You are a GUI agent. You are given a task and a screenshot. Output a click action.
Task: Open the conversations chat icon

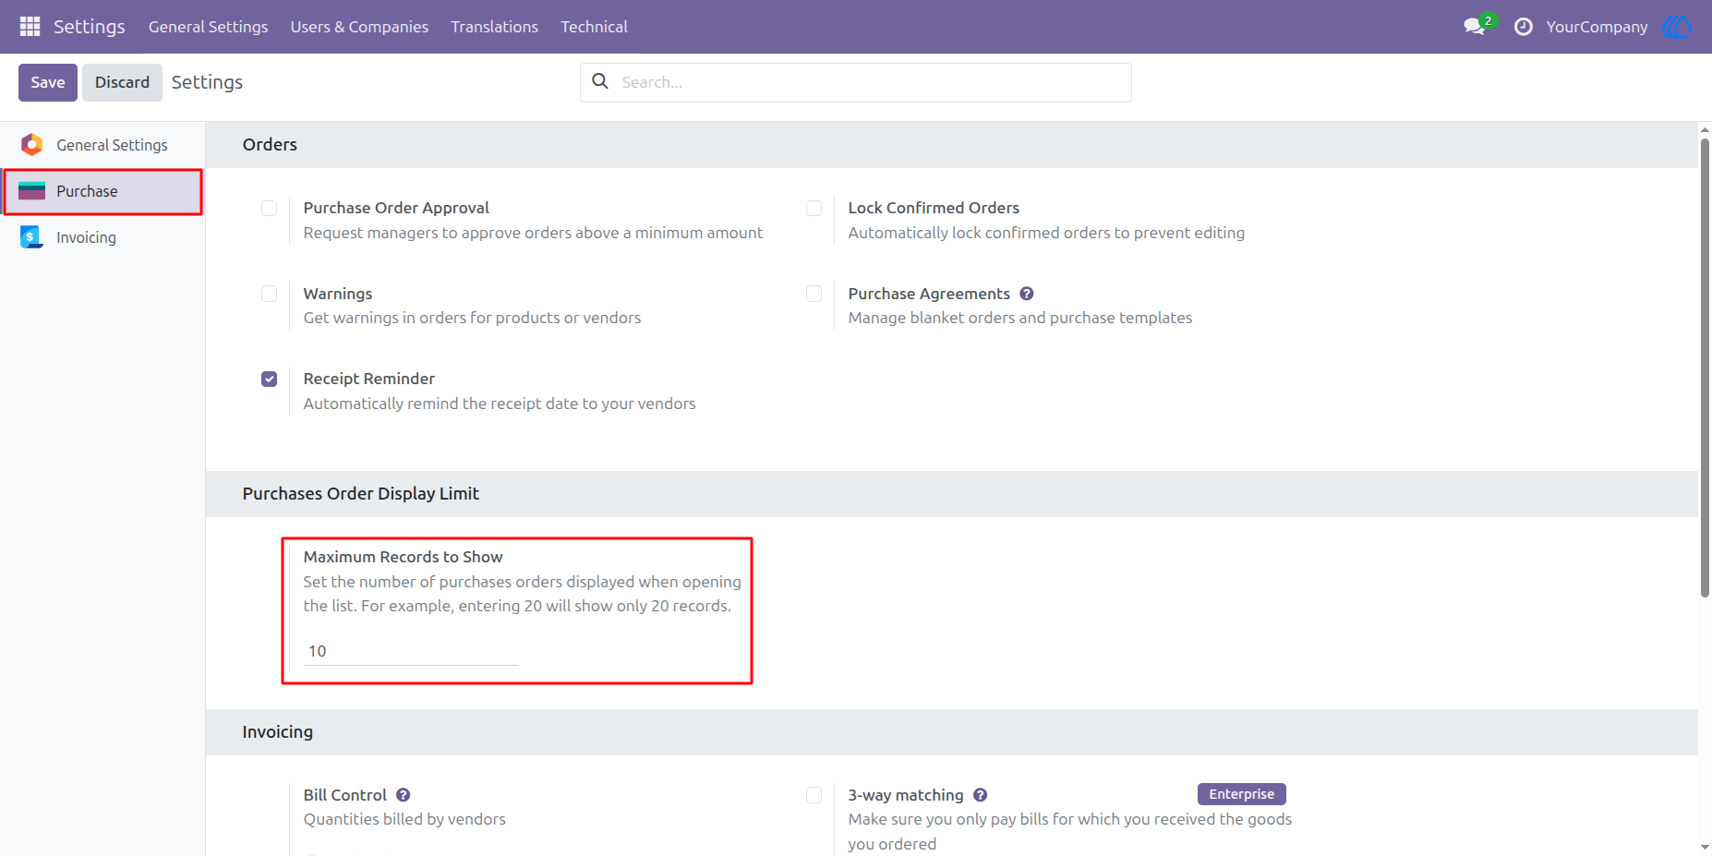tap(1475, 27)
